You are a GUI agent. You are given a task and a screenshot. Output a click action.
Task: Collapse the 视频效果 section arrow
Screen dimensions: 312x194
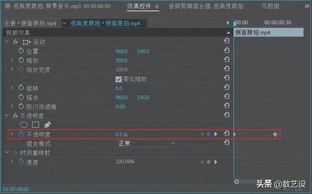[x=229, y=33]
